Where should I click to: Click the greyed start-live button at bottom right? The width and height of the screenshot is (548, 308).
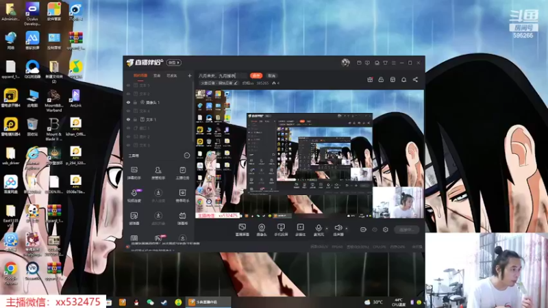coord(407,230)
